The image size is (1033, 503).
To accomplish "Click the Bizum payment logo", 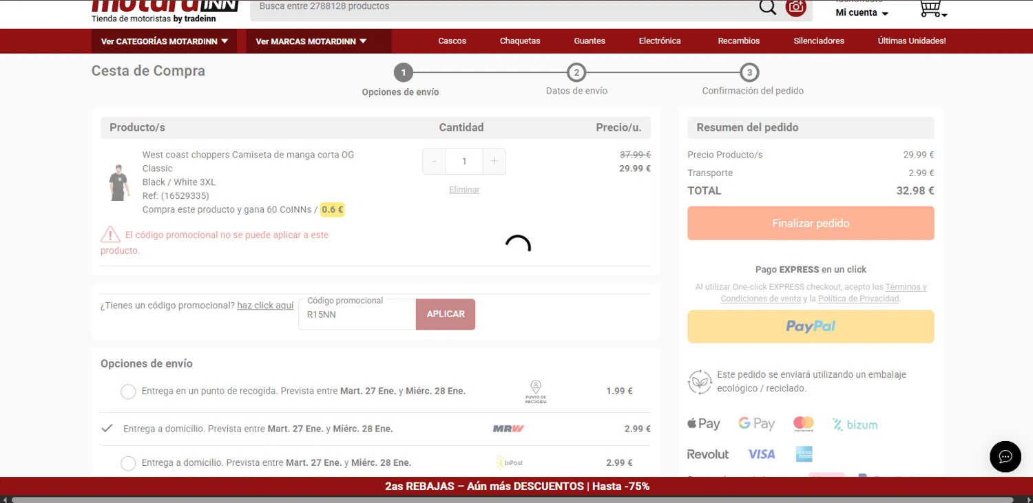I will coord(855,425).
